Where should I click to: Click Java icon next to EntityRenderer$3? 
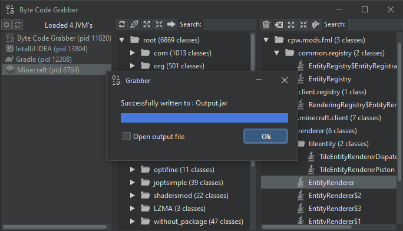300,209
